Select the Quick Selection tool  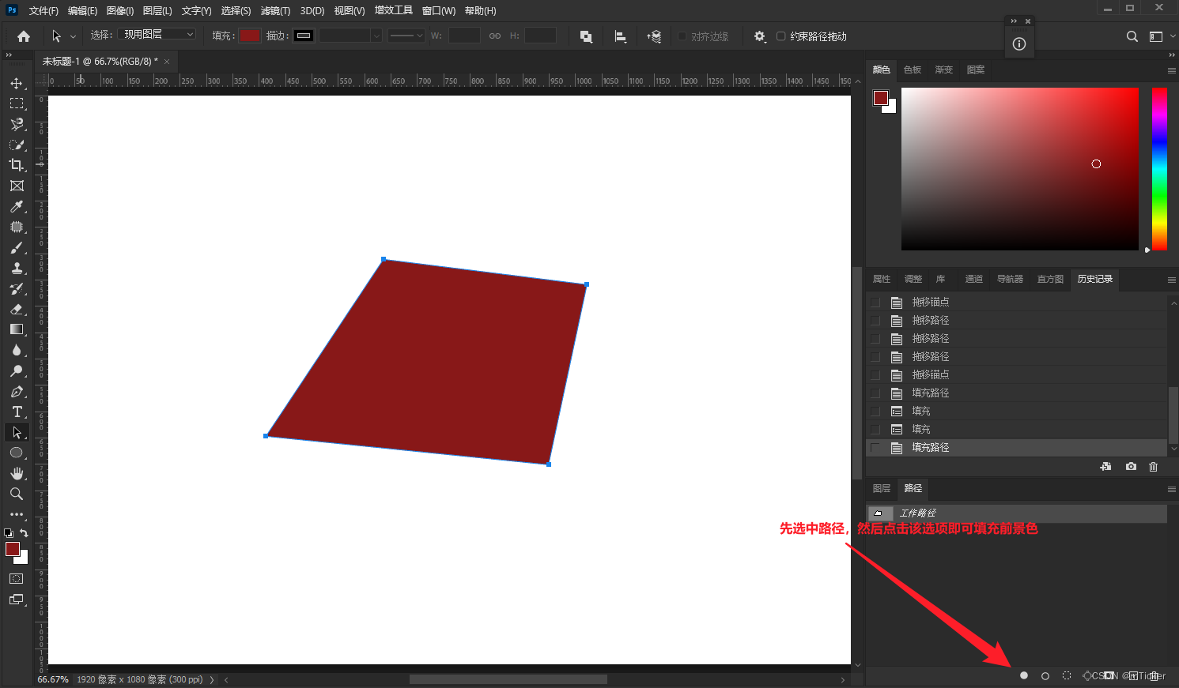pyautogui.click(x=17, y=145)
